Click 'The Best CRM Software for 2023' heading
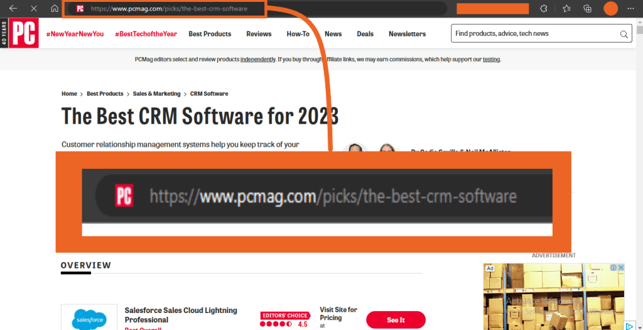Image resolution: width=643 pixels, height=330 pixels. coord(200,116)
